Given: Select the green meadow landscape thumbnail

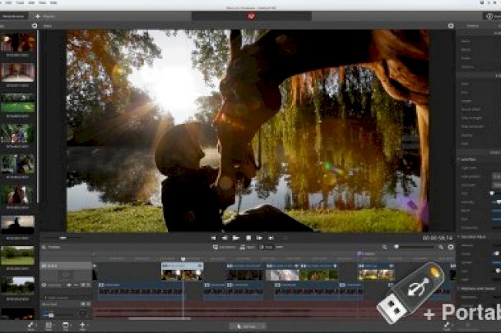Looking at the screenshot, I should 18,255.
